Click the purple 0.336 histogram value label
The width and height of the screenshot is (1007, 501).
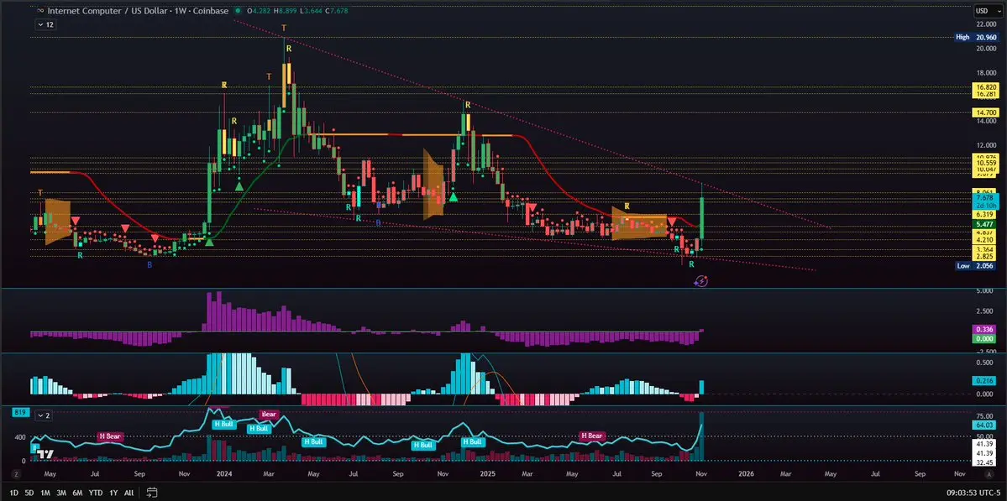click(x=986, y=328)
